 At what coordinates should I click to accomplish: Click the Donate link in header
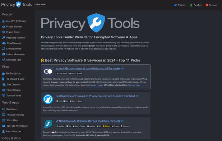tap(211, 5)
